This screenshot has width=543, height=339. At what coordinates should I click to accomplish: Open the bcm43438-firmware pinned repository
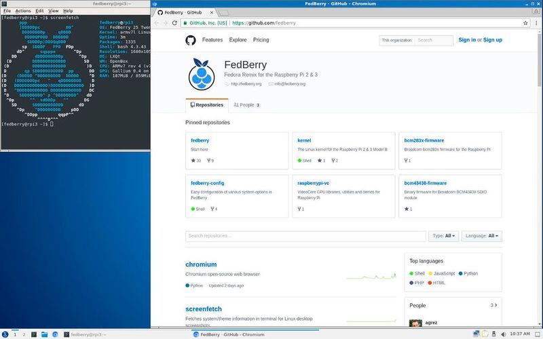tap(426, 183)
